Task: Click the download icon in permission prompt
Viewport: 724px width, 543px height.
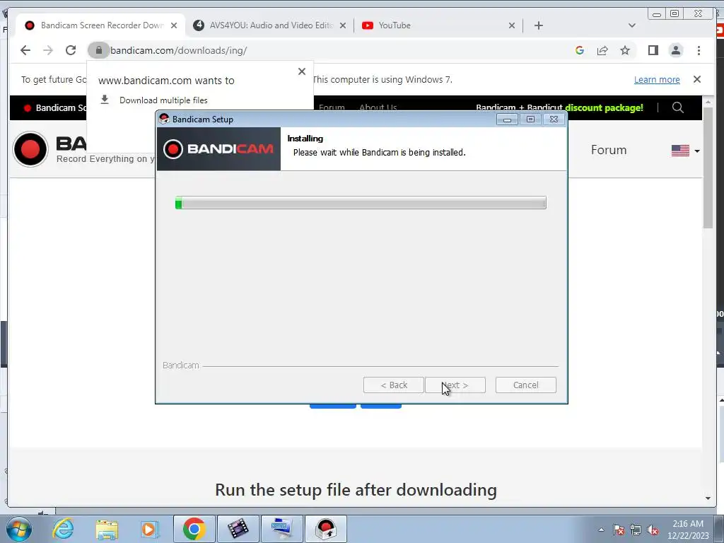Action: coord(105,100)
